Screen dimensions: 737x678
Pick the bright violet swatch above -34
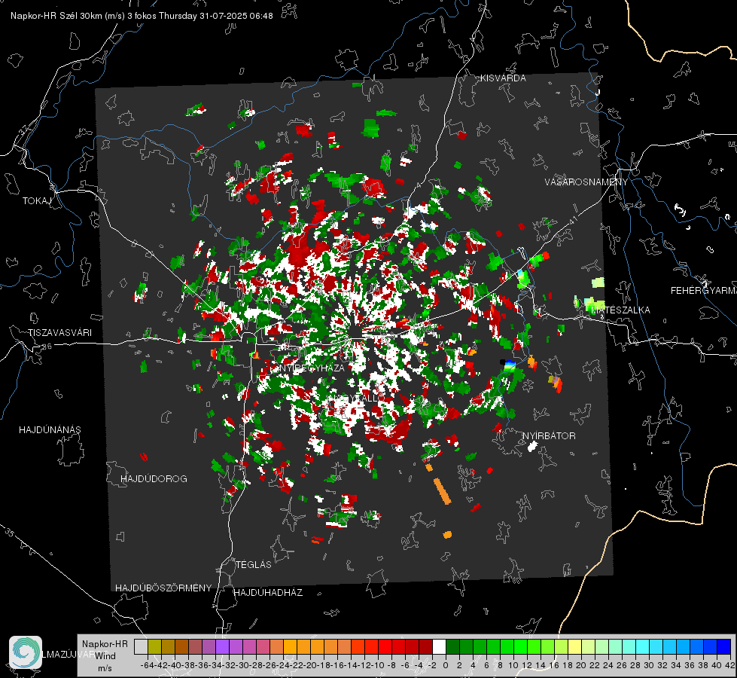click(222, 646)
